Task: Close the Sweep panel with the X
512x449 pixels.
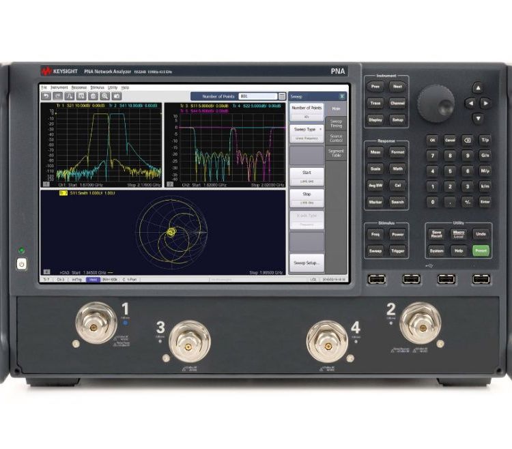Action: (342, 96)
